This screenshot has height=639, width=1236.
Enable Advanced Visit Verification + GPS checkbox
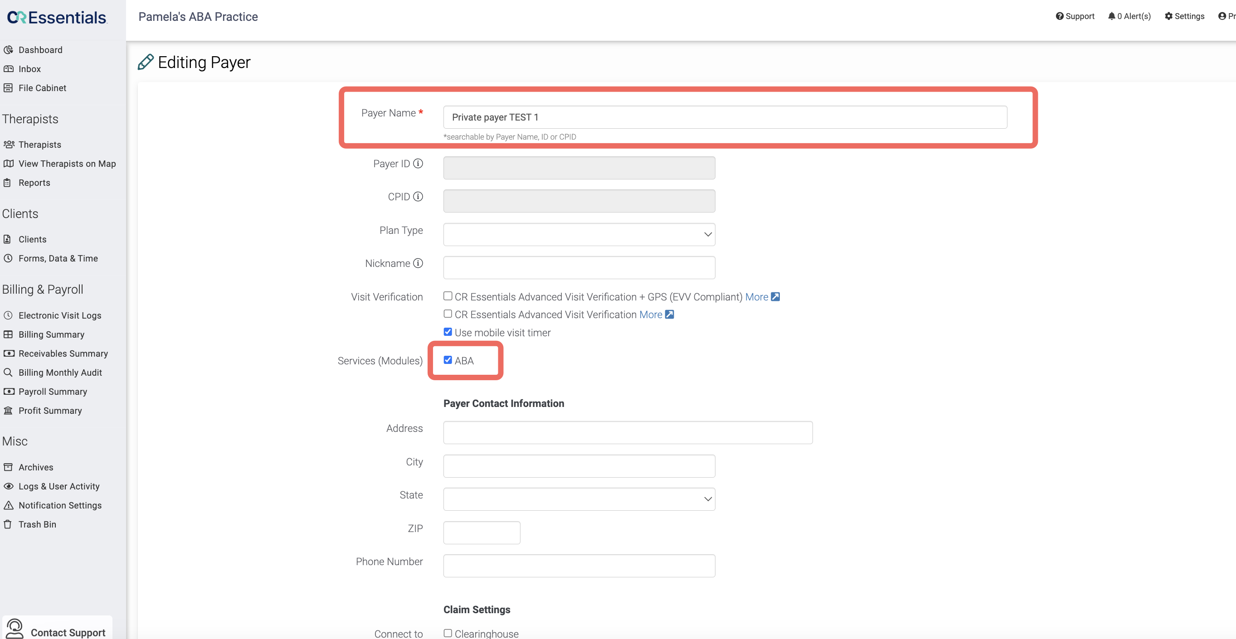pyautogui.click(x=448, y=296)
